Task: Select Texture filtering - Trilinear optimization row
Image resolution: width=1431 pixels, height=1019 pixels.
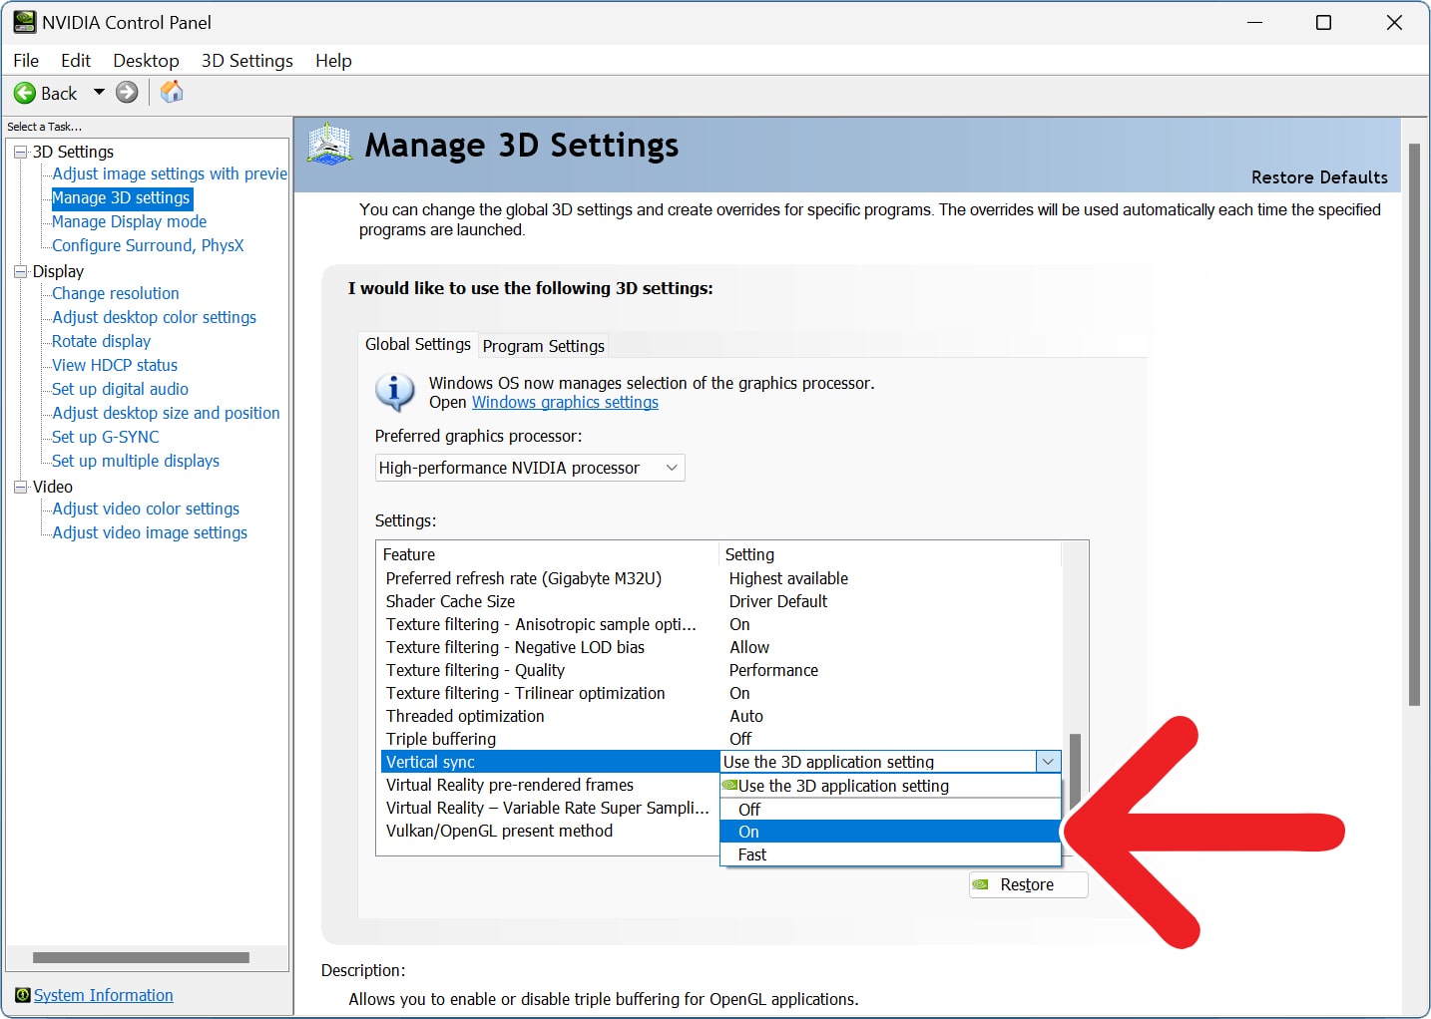Action: pyautogui.click(x=720, y=693)
